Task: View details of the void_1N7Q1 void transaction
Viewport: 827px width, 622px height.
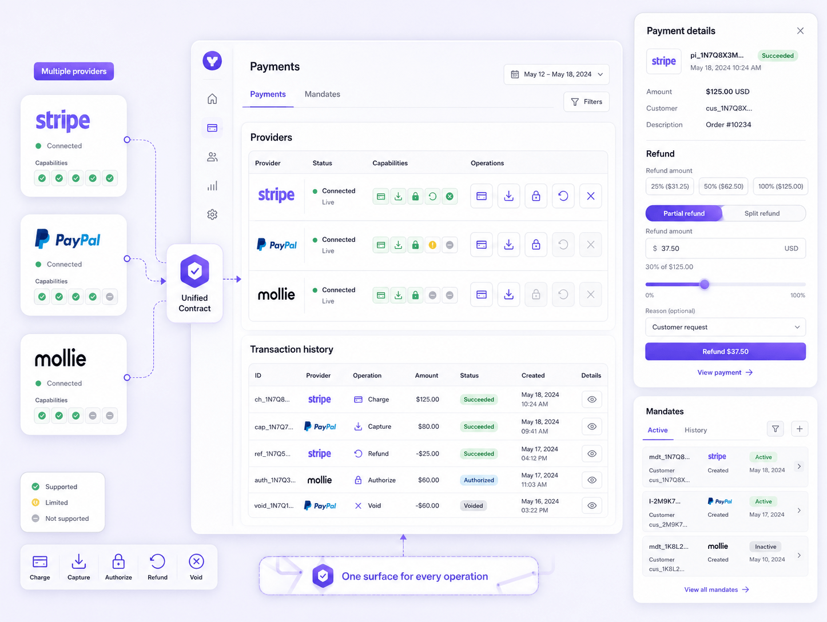Action: tap(592, 505)
